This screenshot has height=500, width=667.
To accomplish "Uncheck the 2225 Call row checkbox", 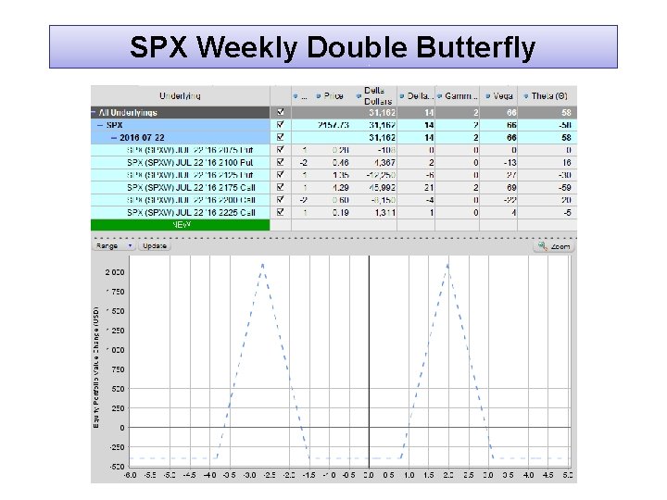I will pyautogui.click(x=281, y=212).
